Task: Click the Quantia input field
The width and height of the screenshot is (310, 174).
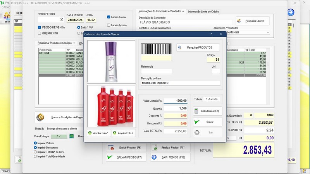Action: pos(176,108)
